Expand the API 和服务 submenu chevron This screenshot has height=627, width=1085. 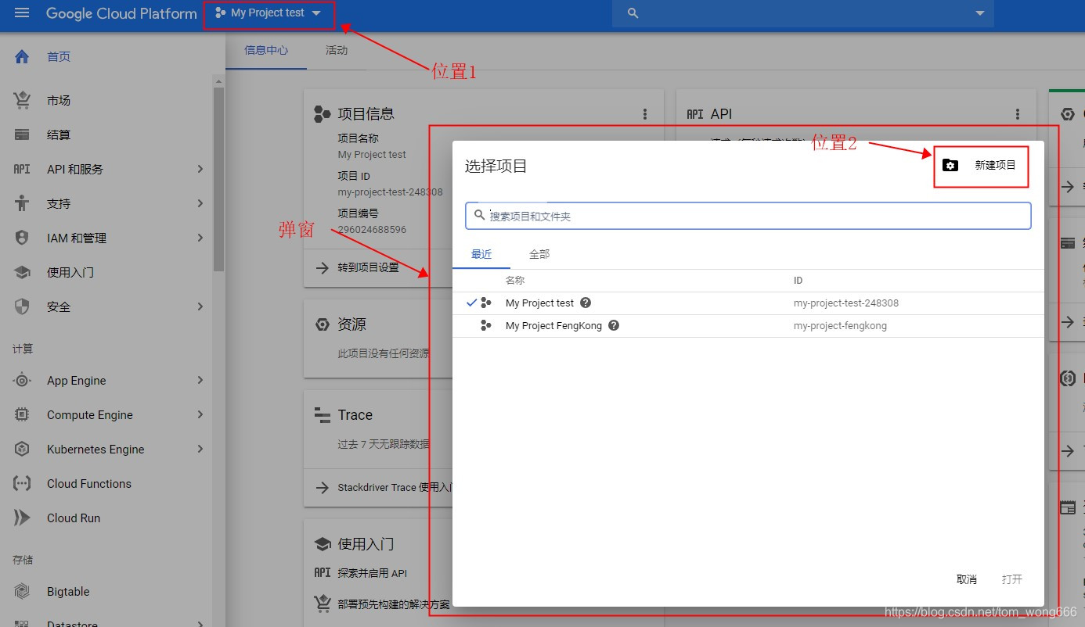(x=200, y=169)
